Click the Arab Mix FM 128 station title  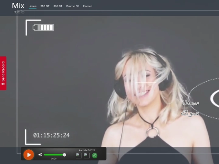click(x=87, y=150)
